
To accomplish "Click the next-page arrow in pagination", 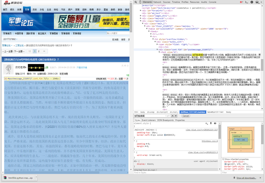I will pos(44,51).
